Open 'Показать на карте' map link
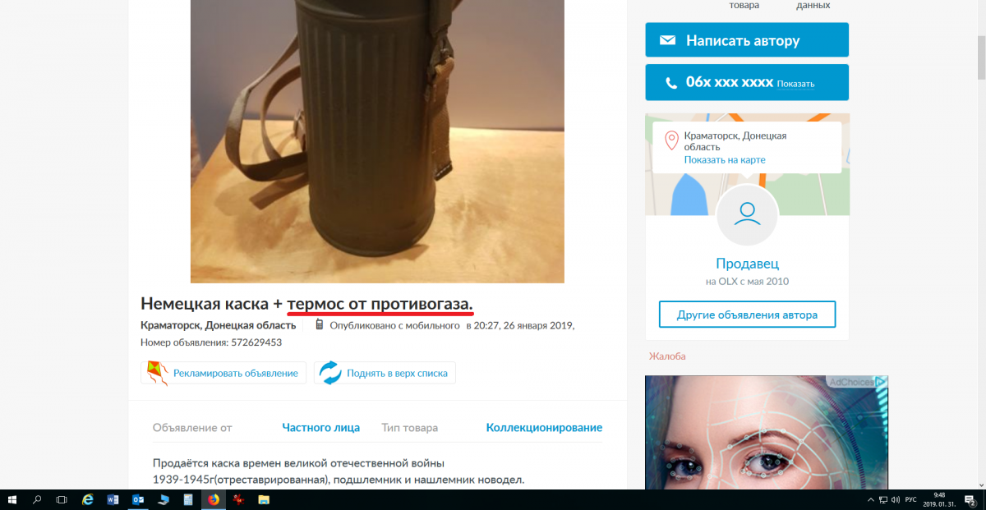986x510 pixels. click(725, 159)
